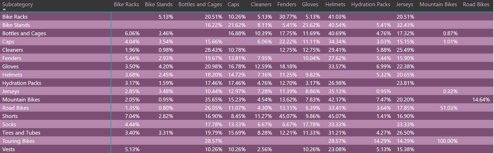Select the Touring Bikes row label
Screen dimensions: 494x153
point(18,141)
